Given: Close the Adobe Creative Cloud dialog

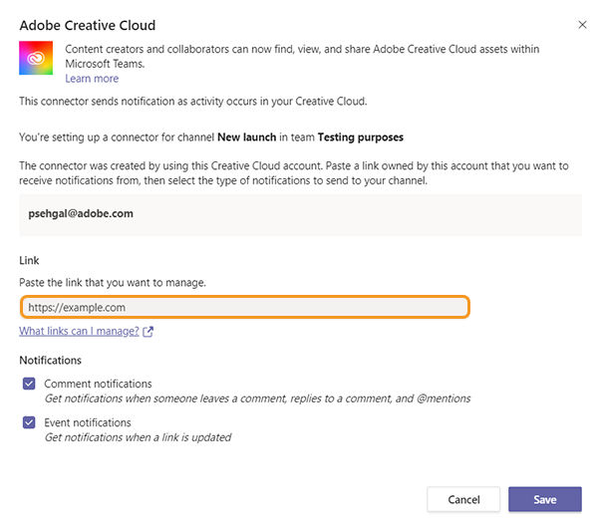Looking at the screenshot, I should (582, 25).
